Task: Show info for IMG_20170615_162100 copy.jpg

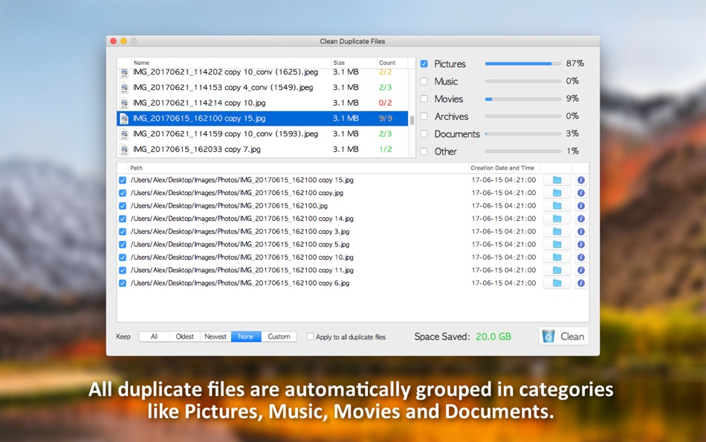Action: click(x=581, y=193)
